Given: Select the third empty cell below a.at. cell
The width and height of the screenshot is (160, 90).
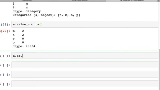Looking at the screenshot, I should coord(85,84).
